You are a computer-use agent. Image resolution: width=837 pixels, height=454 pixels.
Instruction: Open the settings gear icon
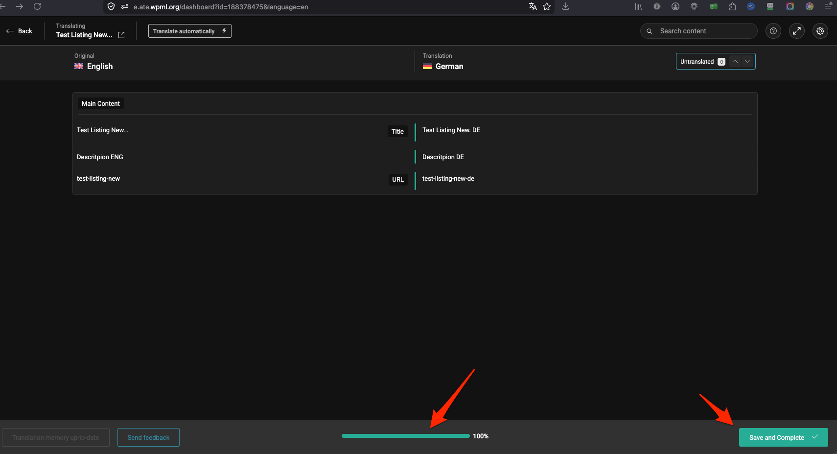pos(820,31)
